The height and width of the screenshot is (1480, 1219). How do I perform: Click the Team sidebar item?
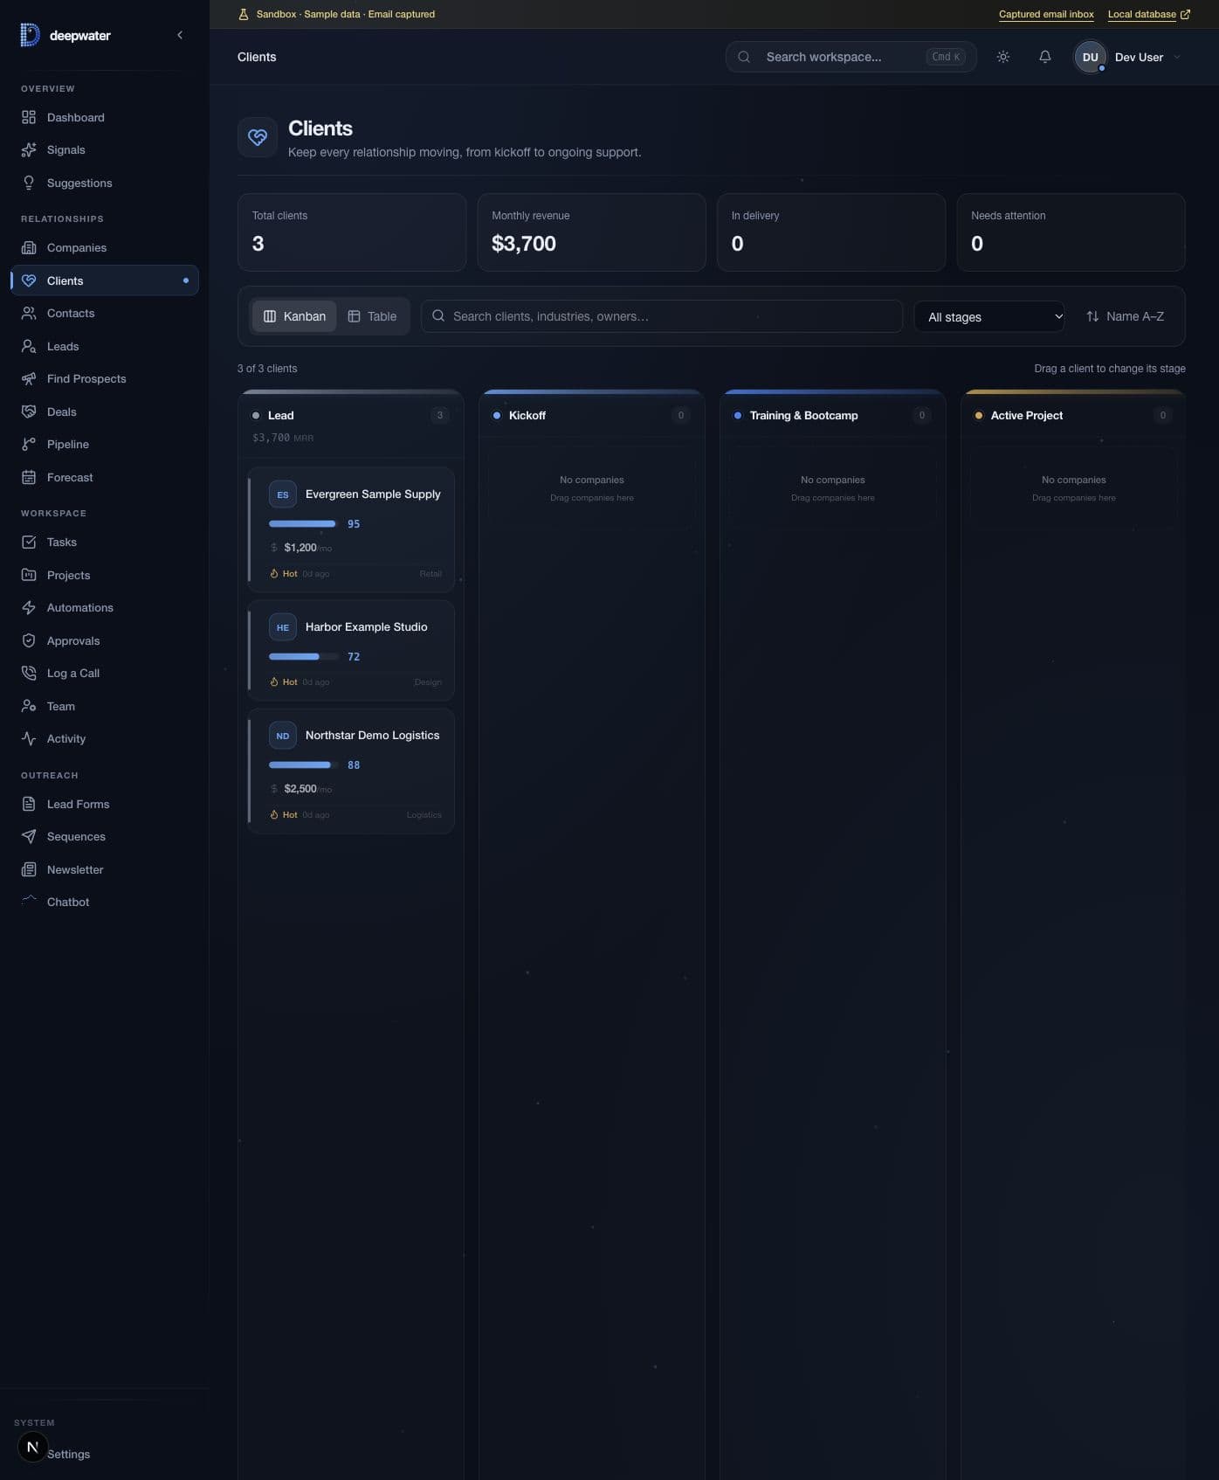pyautogui.click(x=105, y=706)
